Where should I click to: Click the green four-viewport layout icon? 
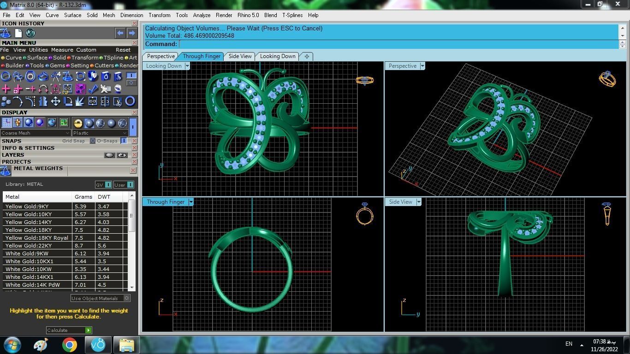(x=64, y=123)
